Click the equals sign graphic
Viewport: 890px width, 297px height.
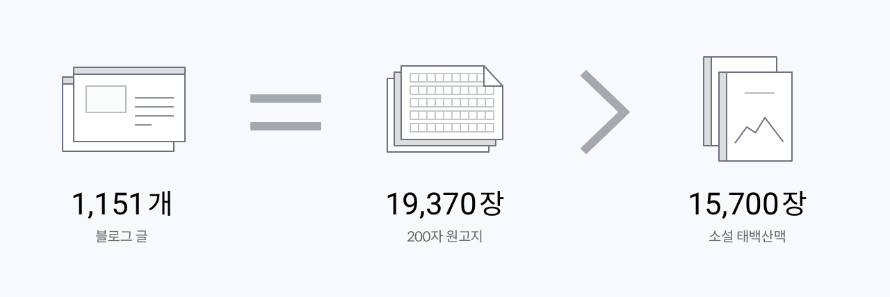[x=286, y=112]
